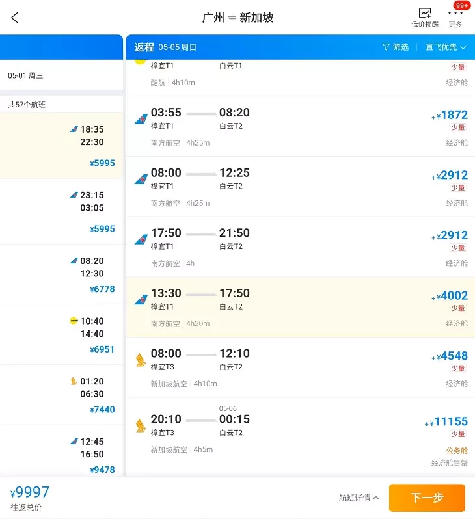475x519 pixels.
Task: Select the outbound date 05-01 周三
Action: [x=25, y=76]
